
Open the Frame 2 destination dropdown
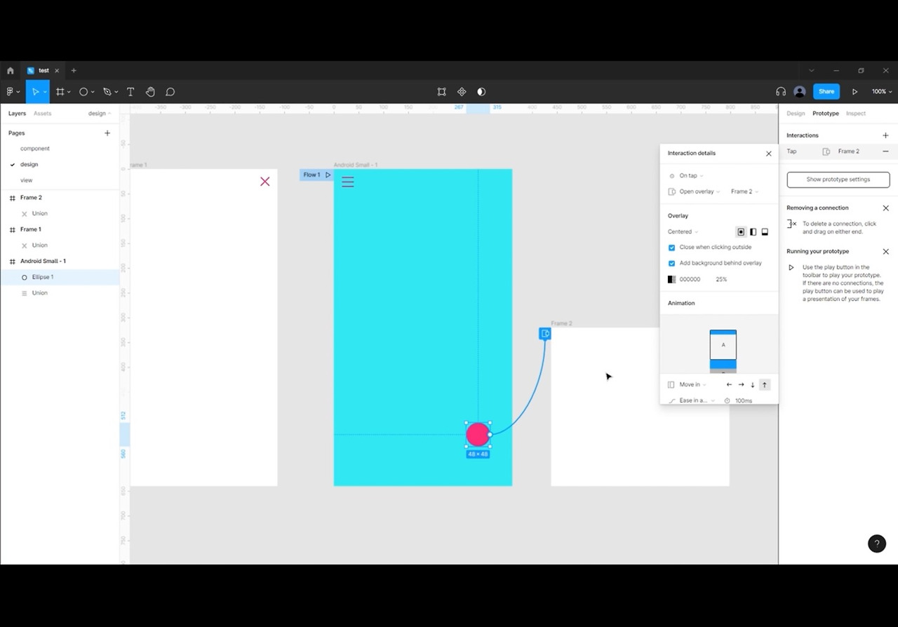[744, 191]
